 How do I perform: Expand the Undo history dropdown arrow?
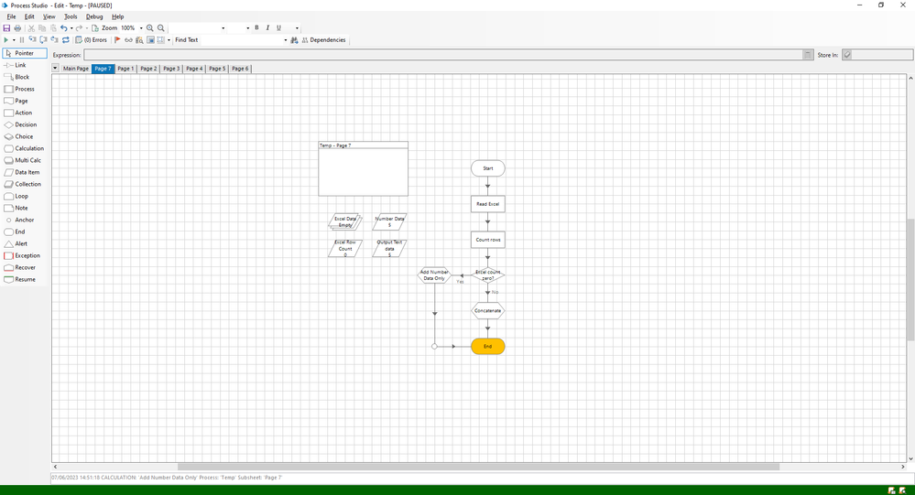[x=71, y=28]
